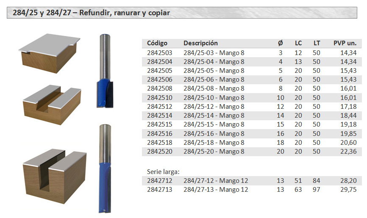Select the 284/27-13 - Mango 12 description
This screenshot has height=218, width=367.
(x=215, y=190)
